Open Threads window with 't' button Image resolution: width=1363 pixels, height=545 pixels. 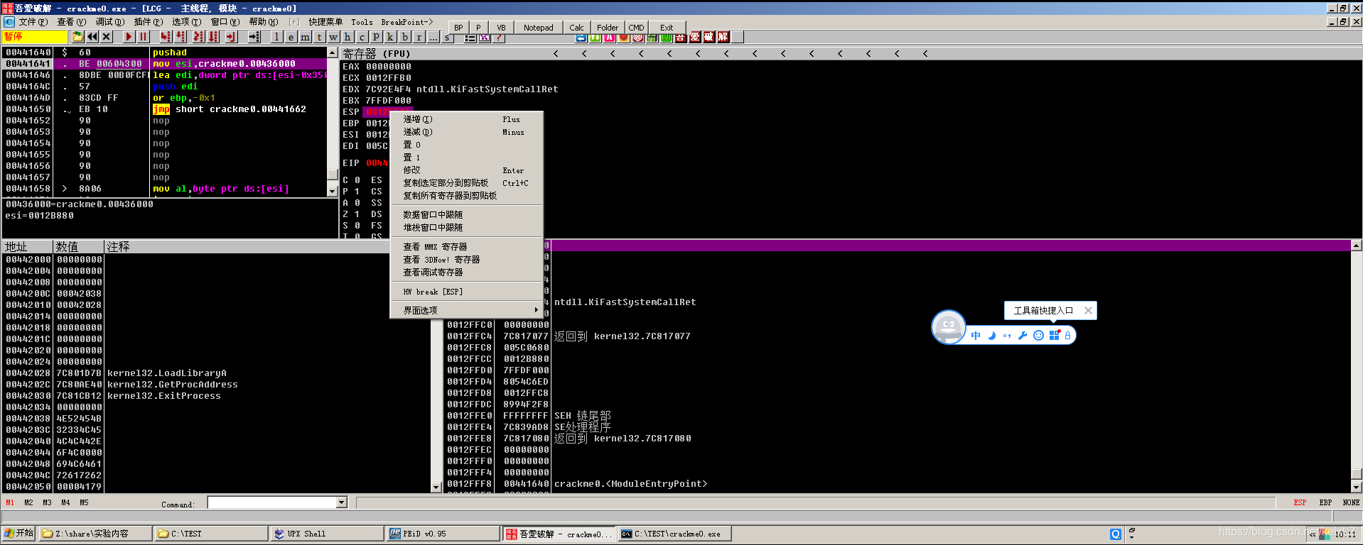(x=319, y=37)
